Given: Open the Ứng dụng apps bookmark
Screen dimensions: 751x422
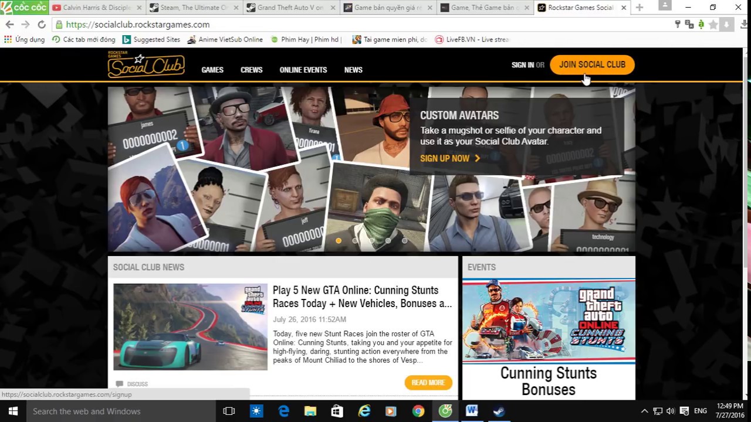Looking at the screenshot, I should pyautogui.click(x=24, y=39).
